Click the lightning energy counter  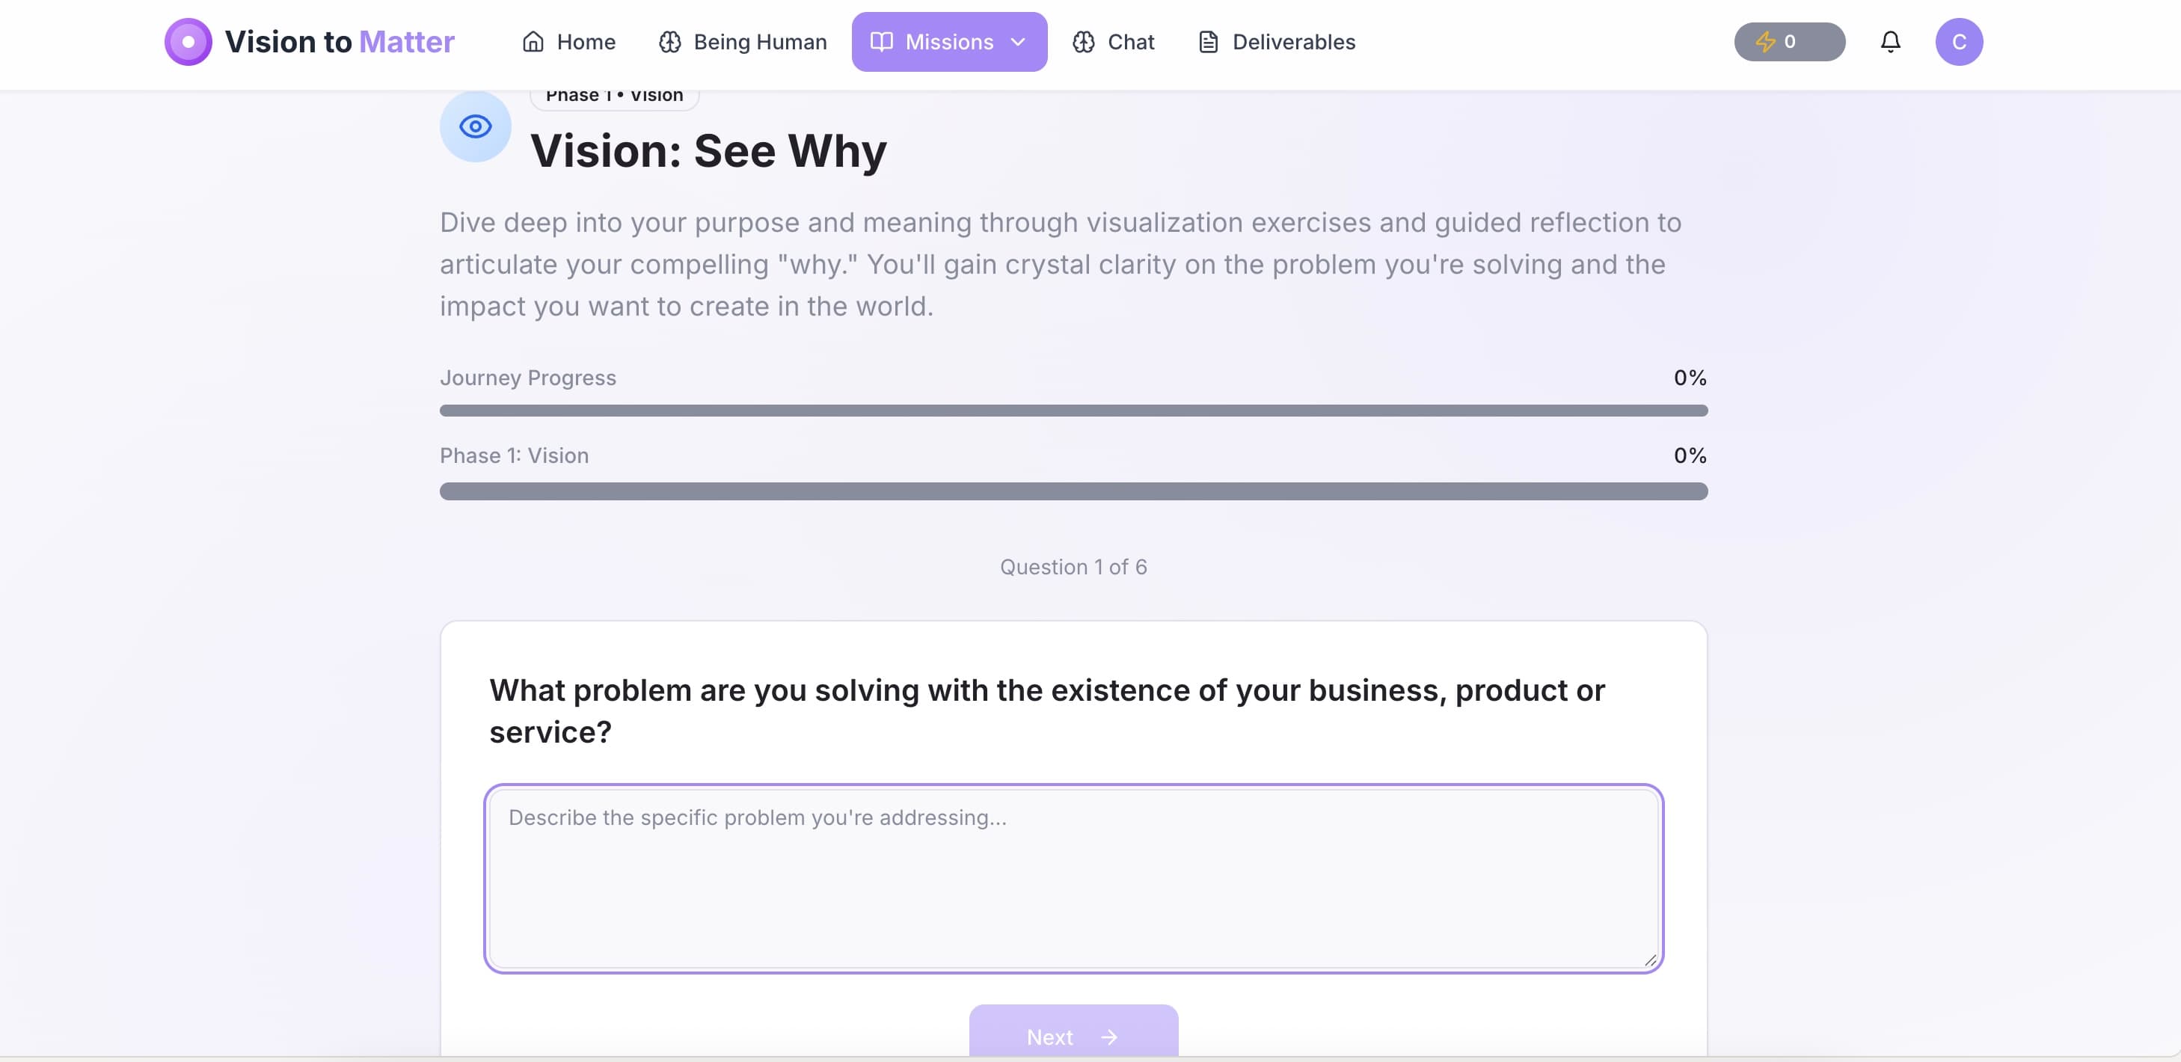pyautogui.click(x=1788, y=41)
